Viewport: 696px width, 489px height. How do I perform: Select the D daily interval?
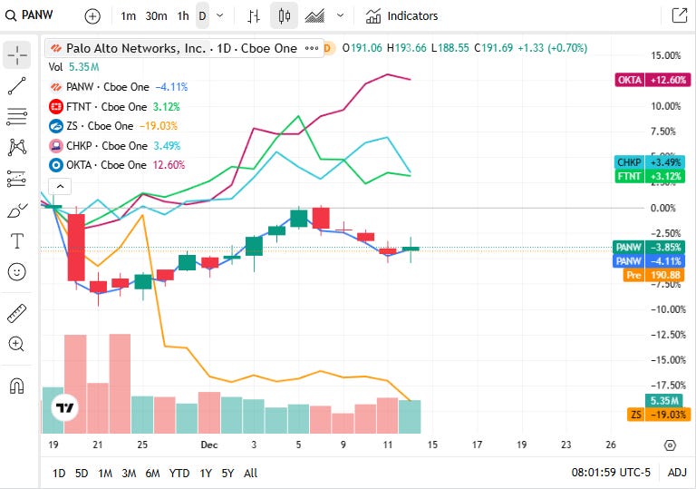point(202,16)
